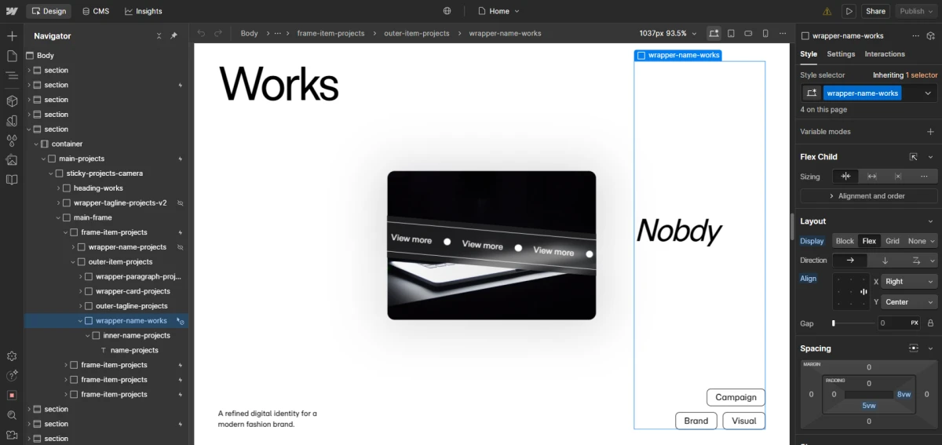Click create component cube icon in Style panel
The height and width of the screenshot is (445, 942).
pyautogui.click(x=930, y=35)
